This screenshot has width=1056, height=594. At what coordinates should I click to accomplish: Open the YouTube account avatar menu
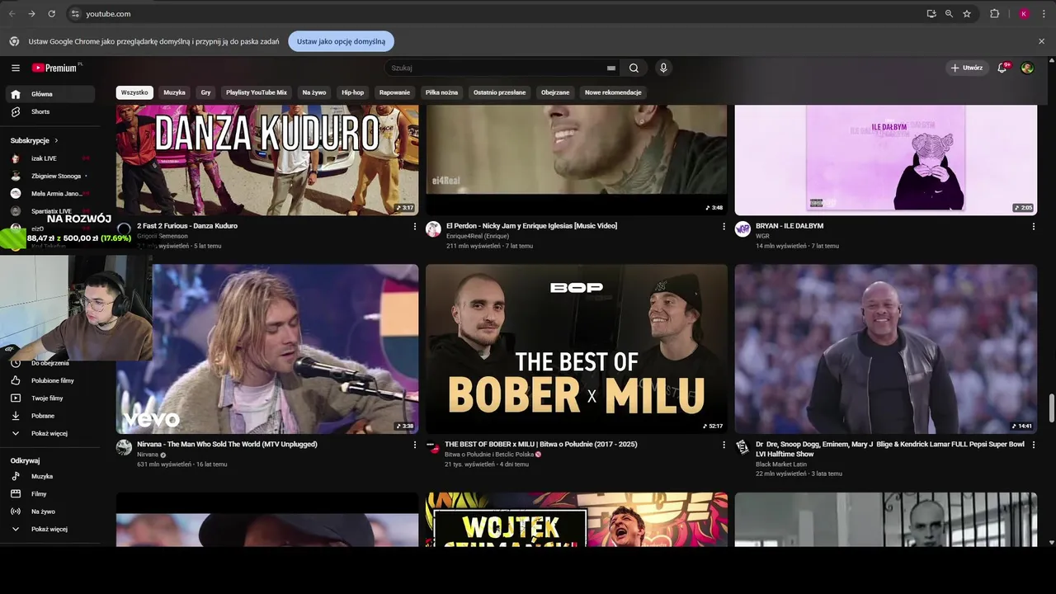(1027, 68)
